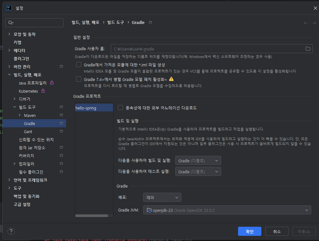Open 다음을 사용하여 테스트 실행 dropdown
Screen dimensions: 319x241
pos(198,172)
